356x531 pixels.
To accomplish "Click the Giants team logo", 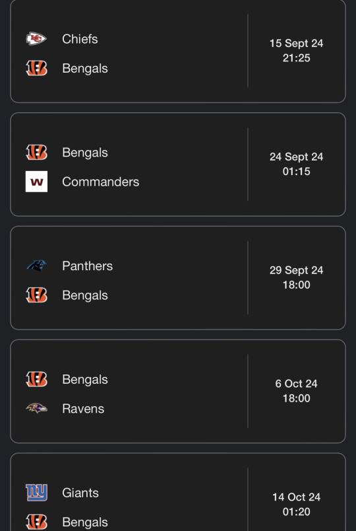I will (x=36, y=493).
